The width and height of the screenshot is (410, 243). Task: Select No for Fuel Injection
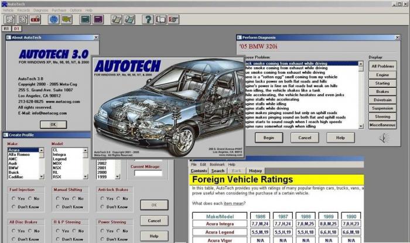[x=30, y=198]
